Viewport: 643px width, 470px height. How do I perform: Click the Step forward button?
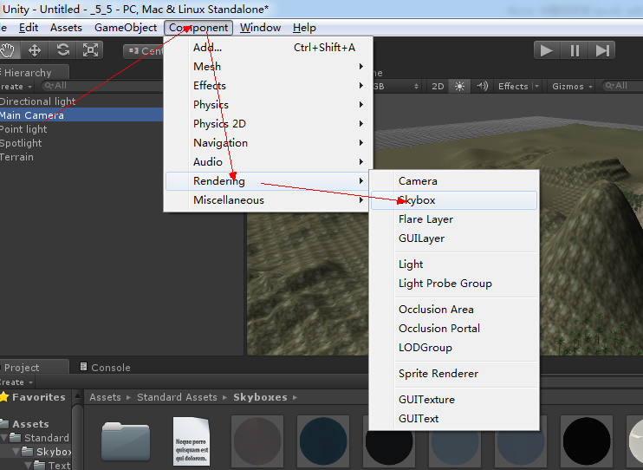(x=602, y=50)
